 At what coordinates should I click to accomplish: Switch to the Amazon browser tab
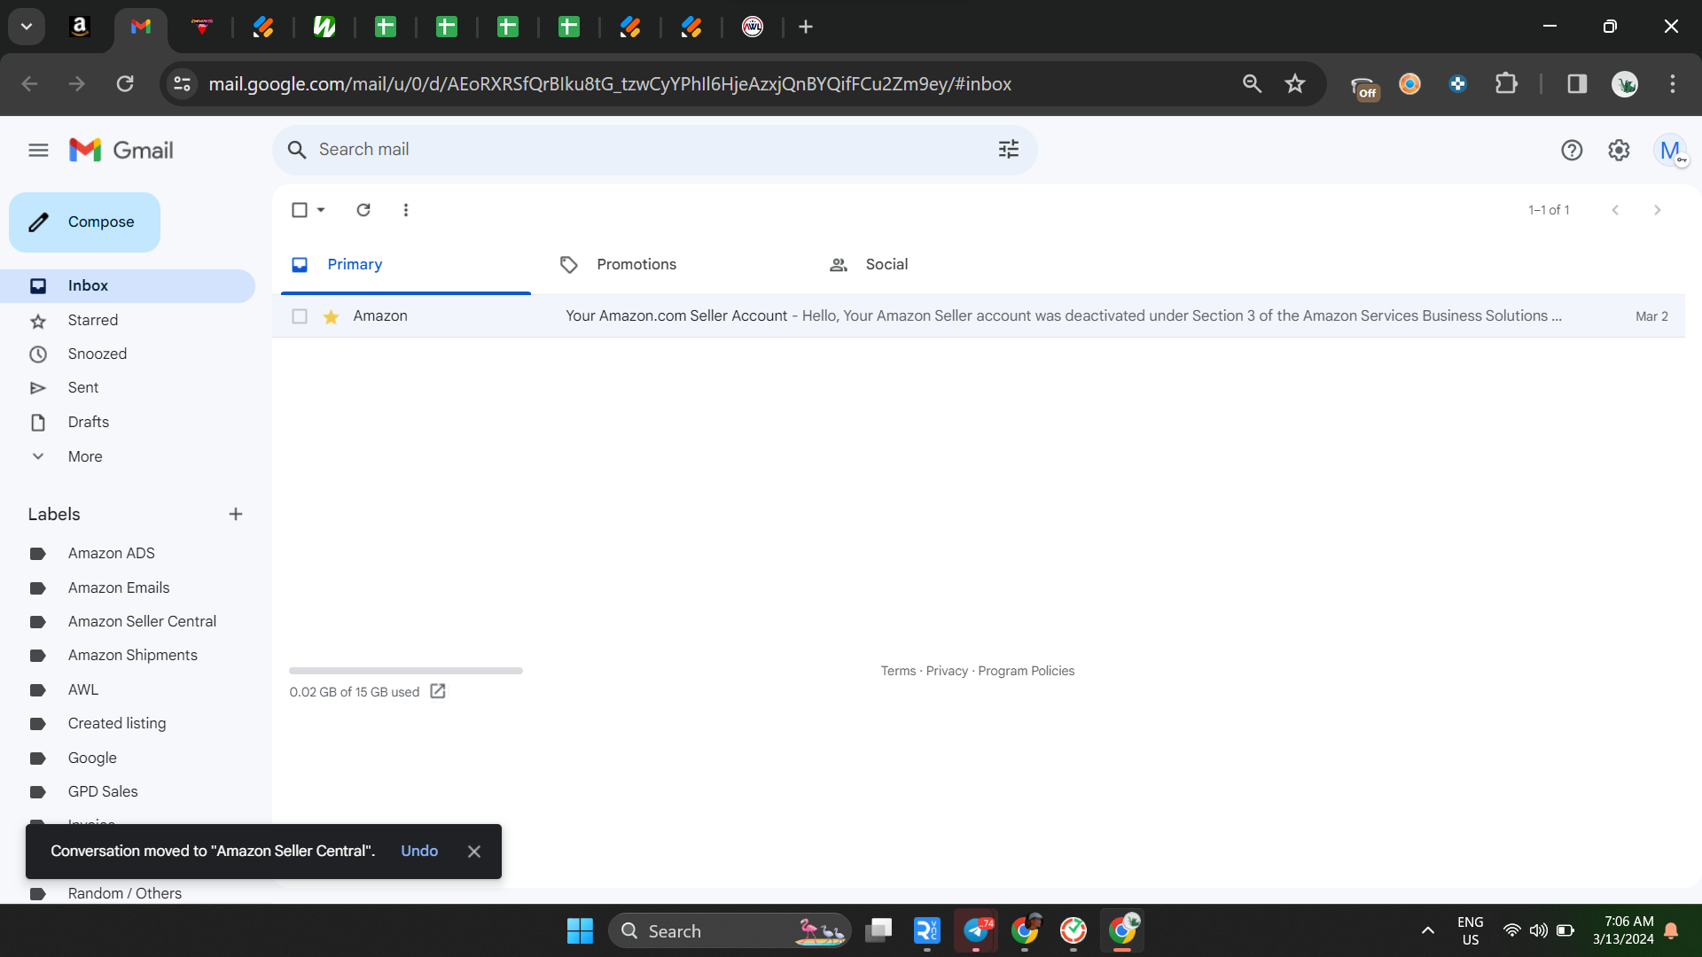pos(80,27)
